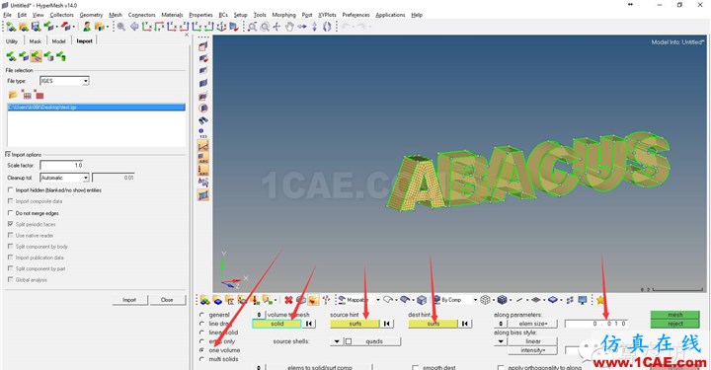Open the Mesh menu
711x370 pixels.
116,15
